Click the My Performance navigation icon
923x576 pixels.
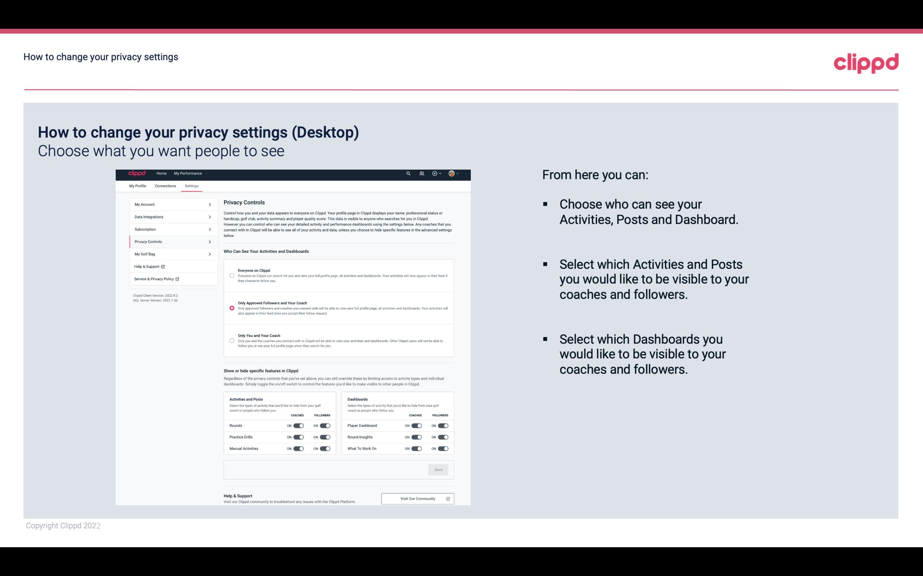click(x=188, y=173)
